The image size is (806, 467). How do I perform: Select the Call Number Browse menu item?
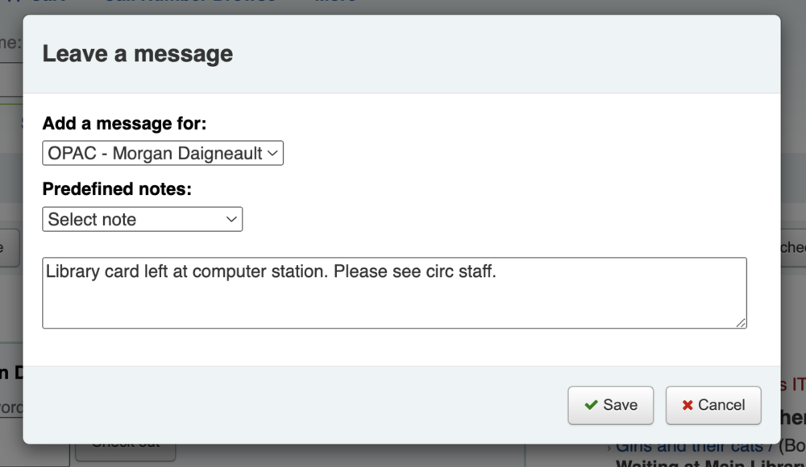point(189,4)
